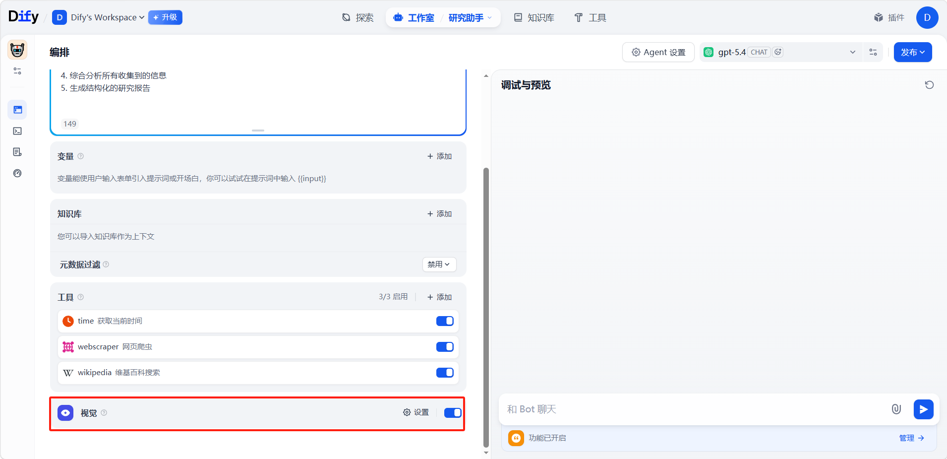The height and width of the screenshot is (459, 947).
Task: Switch to the 探索 explore tab
Action: pyautogui.click(x=358, y=18)
